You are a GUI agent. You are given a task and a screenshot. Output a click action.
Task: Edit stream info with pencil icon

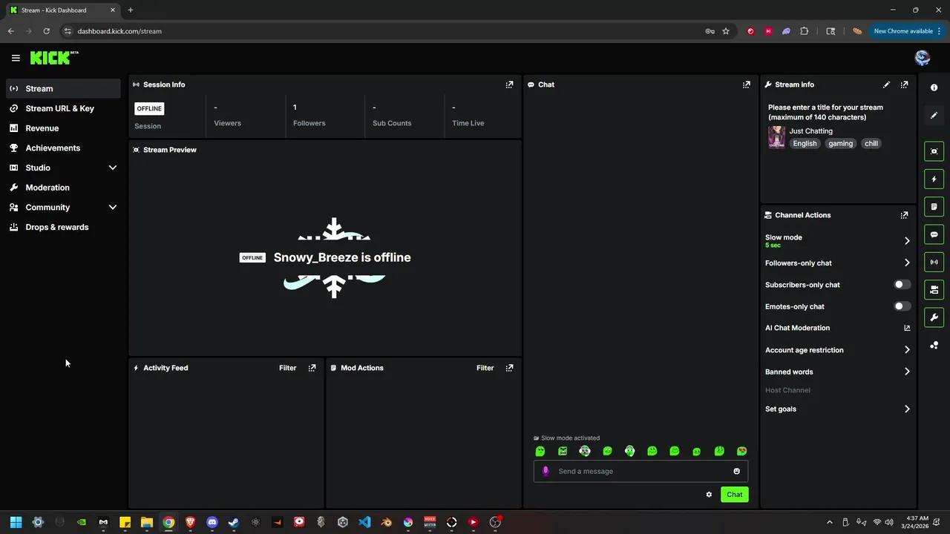[x=886, y=85]
